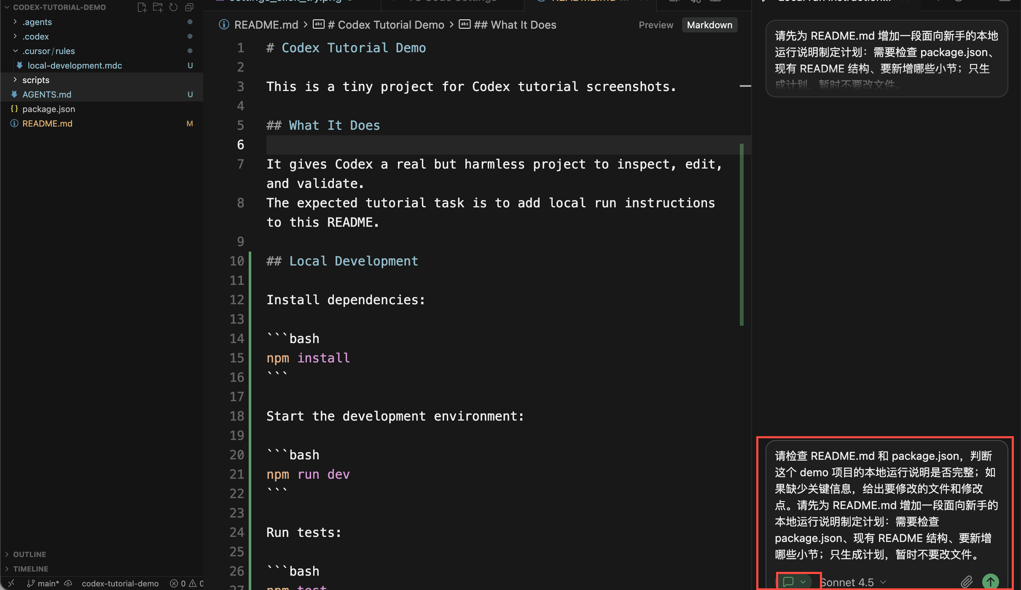Click the package.json braces file icon
The image size is (1021, 590).
[x=14, y=109]
